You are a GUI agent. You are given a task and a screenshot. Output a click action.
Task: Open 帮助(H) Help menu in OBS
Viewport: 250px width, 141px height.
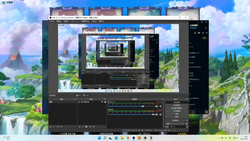[x=101, y=21]
